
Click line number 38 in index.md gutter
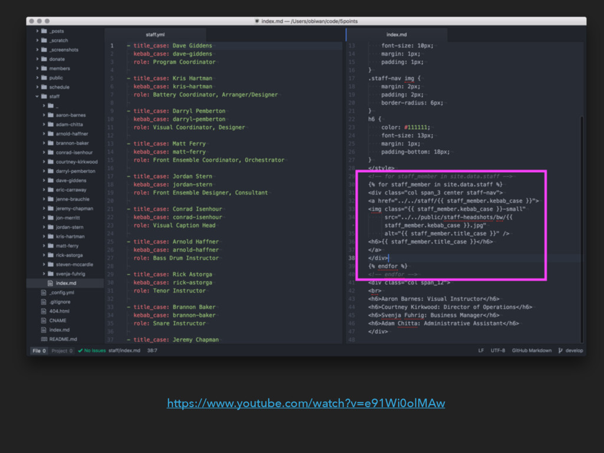(352, 258)
